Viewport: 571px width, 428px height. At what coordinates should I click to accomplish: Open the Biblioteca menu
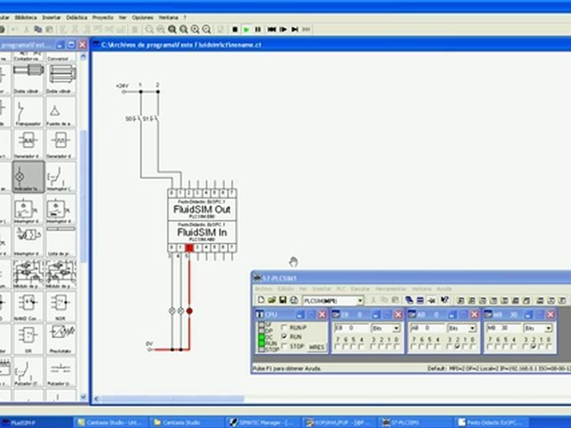26,17
